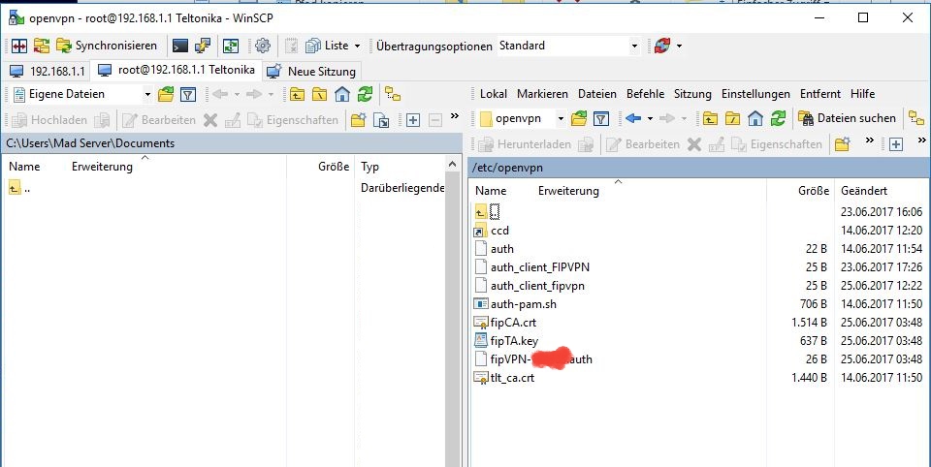
Task: Switch to the Neue Sitzung tab
Action: pyautogui.click(x=312, y=71)
